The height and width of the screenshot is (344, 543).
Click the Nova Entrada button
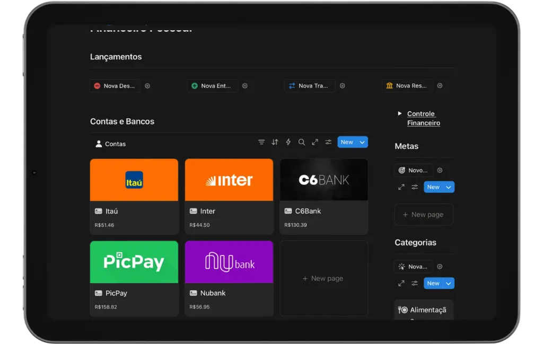[213, 86]
